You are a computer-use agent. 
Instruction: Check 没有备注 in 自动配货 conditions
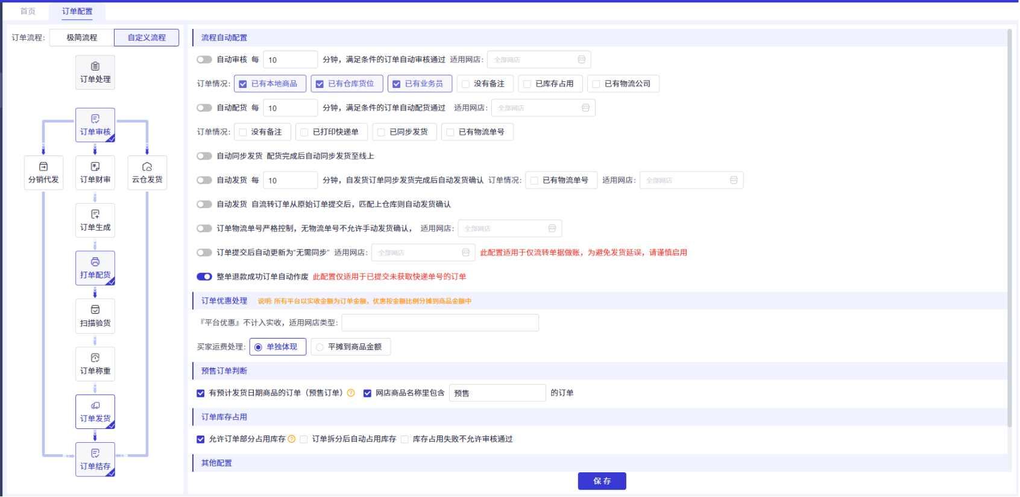click(x=242, y=132)
